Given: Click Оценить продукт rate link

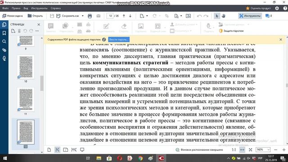Looking at the screenshot, I should click(x=258, y=8).
